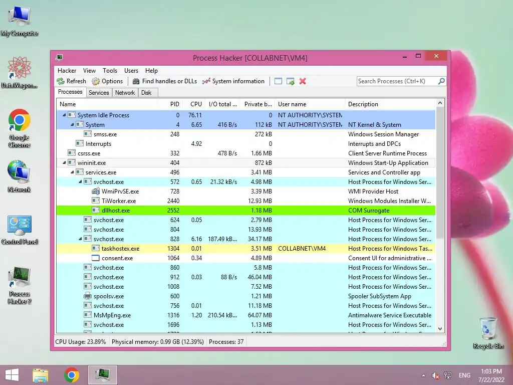The height and width of the screenshot is (385, 513).
Task: Open the Hacker menu
Action: (67, 71)
